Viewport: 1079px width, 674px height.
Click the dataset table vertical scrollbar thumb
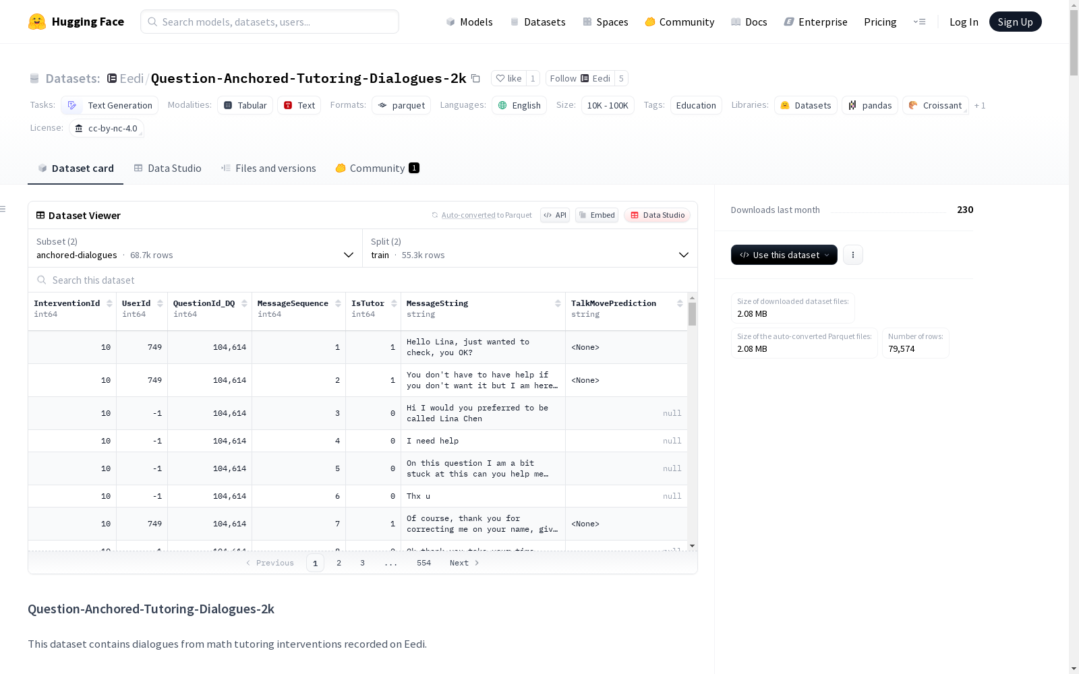(692, 314)
